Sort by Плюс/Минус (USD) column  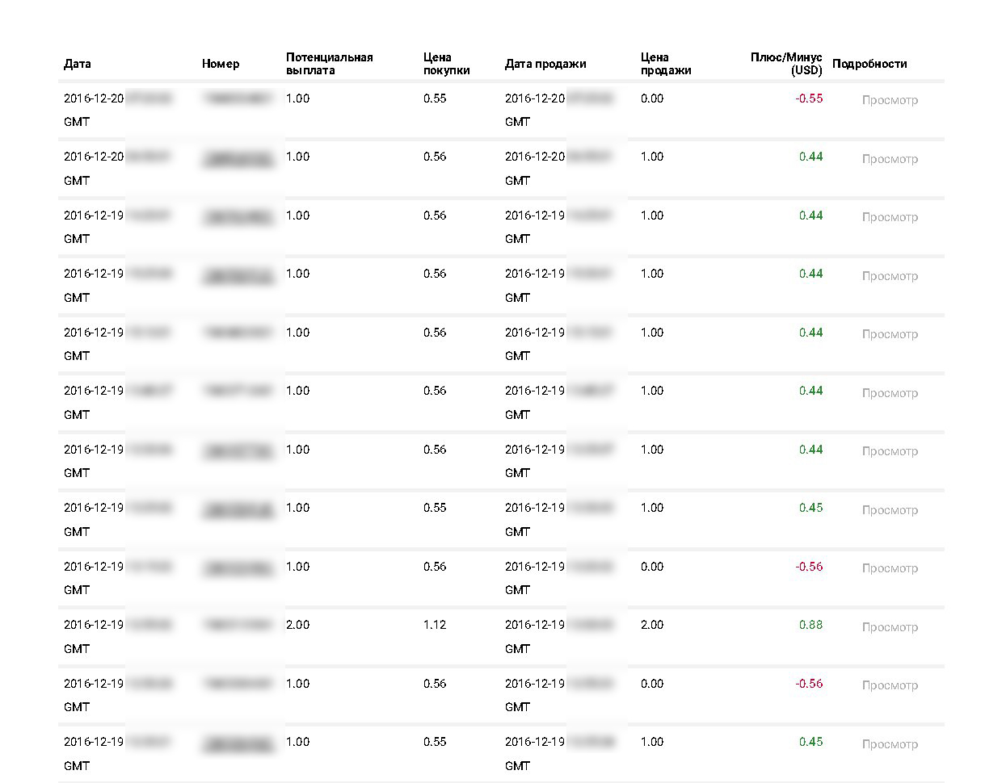(x=786, y=64)
